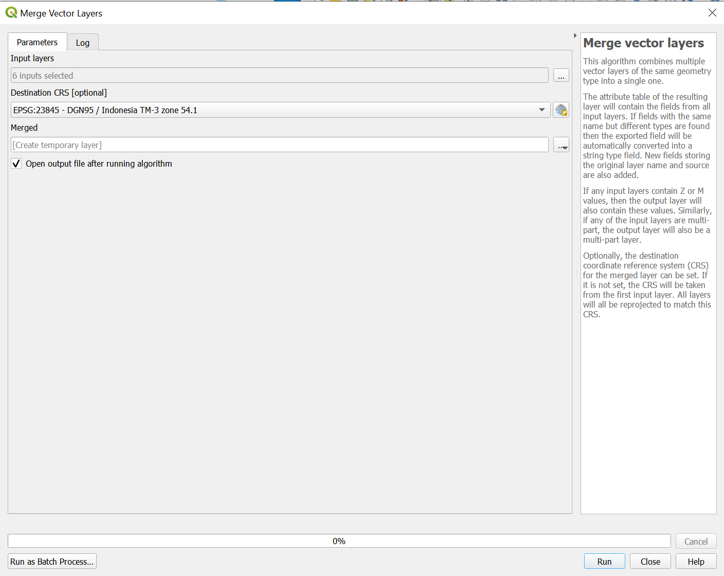Close the Merge Vector Layers window
724x576 pixels.
(712, 13)
